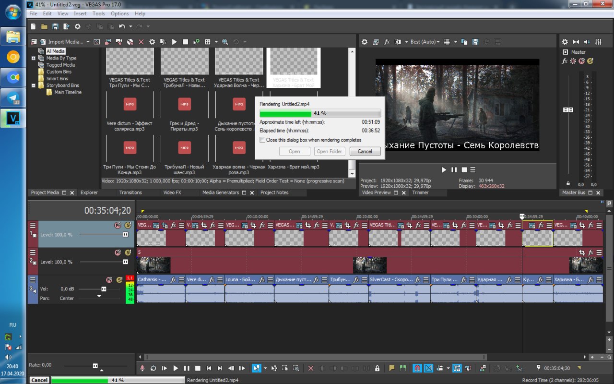Image resolution: width=614 pixels, height=384 pixels.
Task: Select Tagged Media in the media tree
Action: tap(61, 65)
